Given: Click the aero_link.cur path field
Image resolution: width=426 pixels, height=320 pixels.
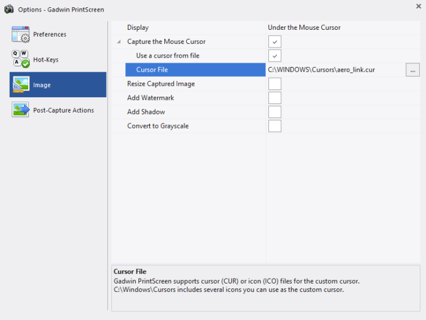Looking at the screenshot, I should click(336, 70).
